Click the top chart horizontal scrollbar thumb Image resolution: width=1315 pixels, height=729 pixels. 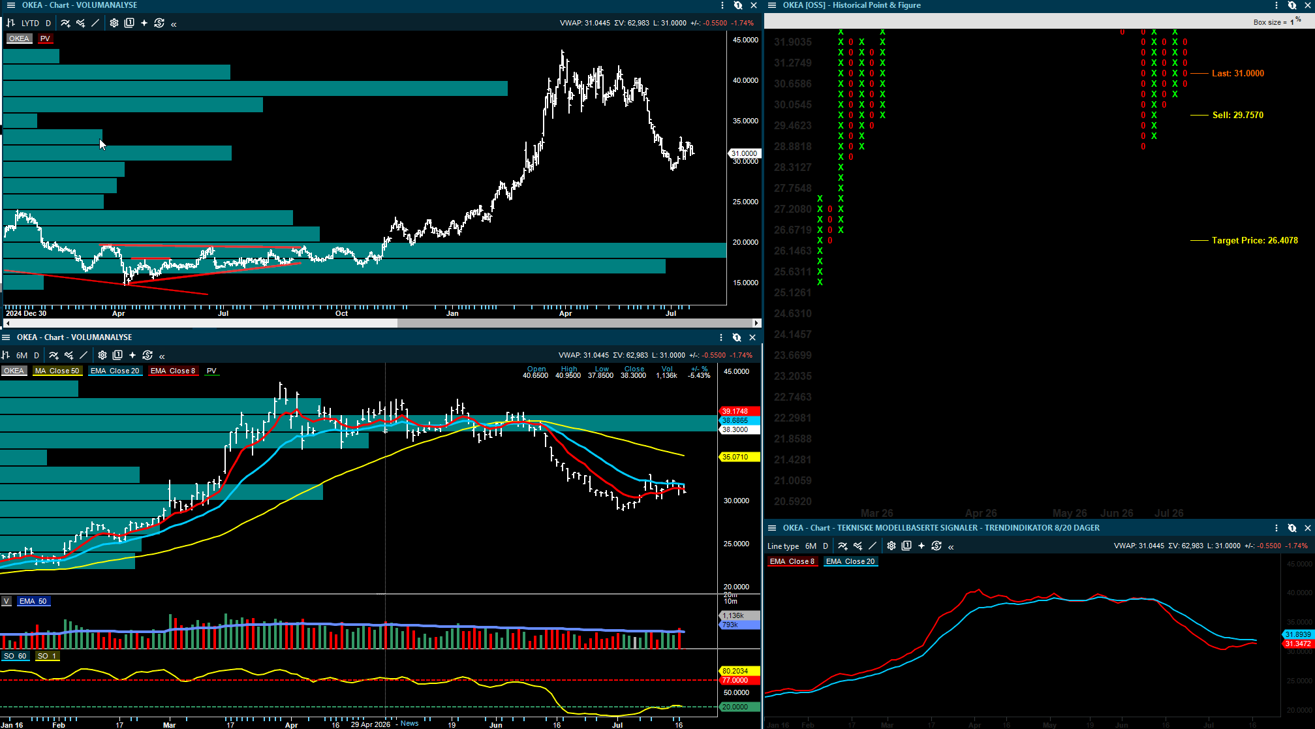point(574,323)
